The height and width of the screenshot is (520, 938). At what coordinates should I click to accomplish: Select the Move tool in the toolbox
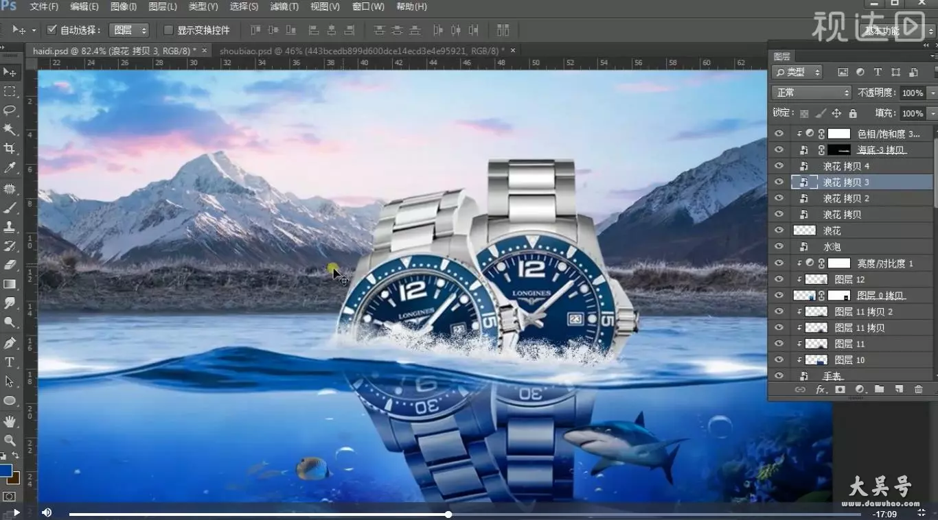(x=10, y=72)
